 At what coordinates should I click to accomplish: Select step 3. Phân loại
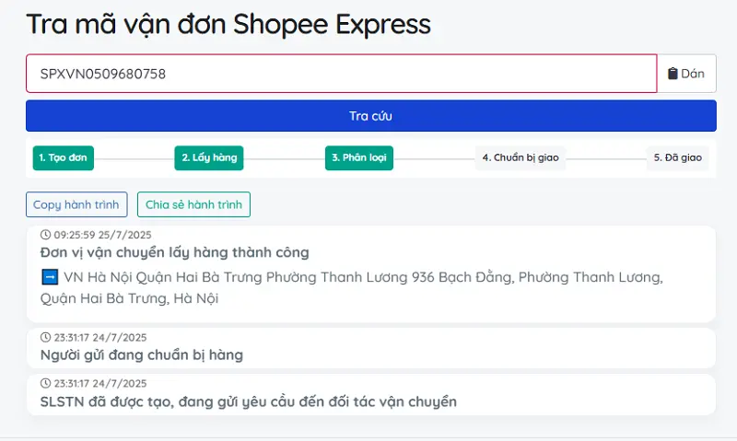(x=359, y=157)
